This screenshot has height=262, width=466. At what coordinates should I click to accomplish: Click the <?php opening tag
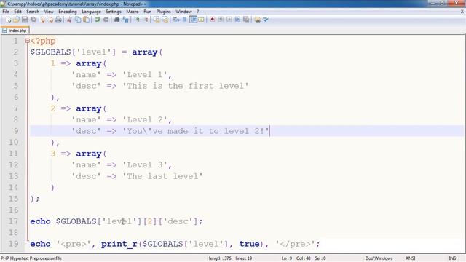pos(43,41)
